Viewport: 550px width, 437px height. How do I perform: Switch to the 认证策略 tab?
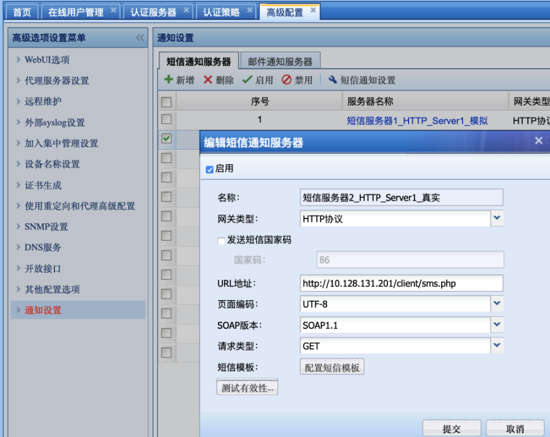[221, 12]
